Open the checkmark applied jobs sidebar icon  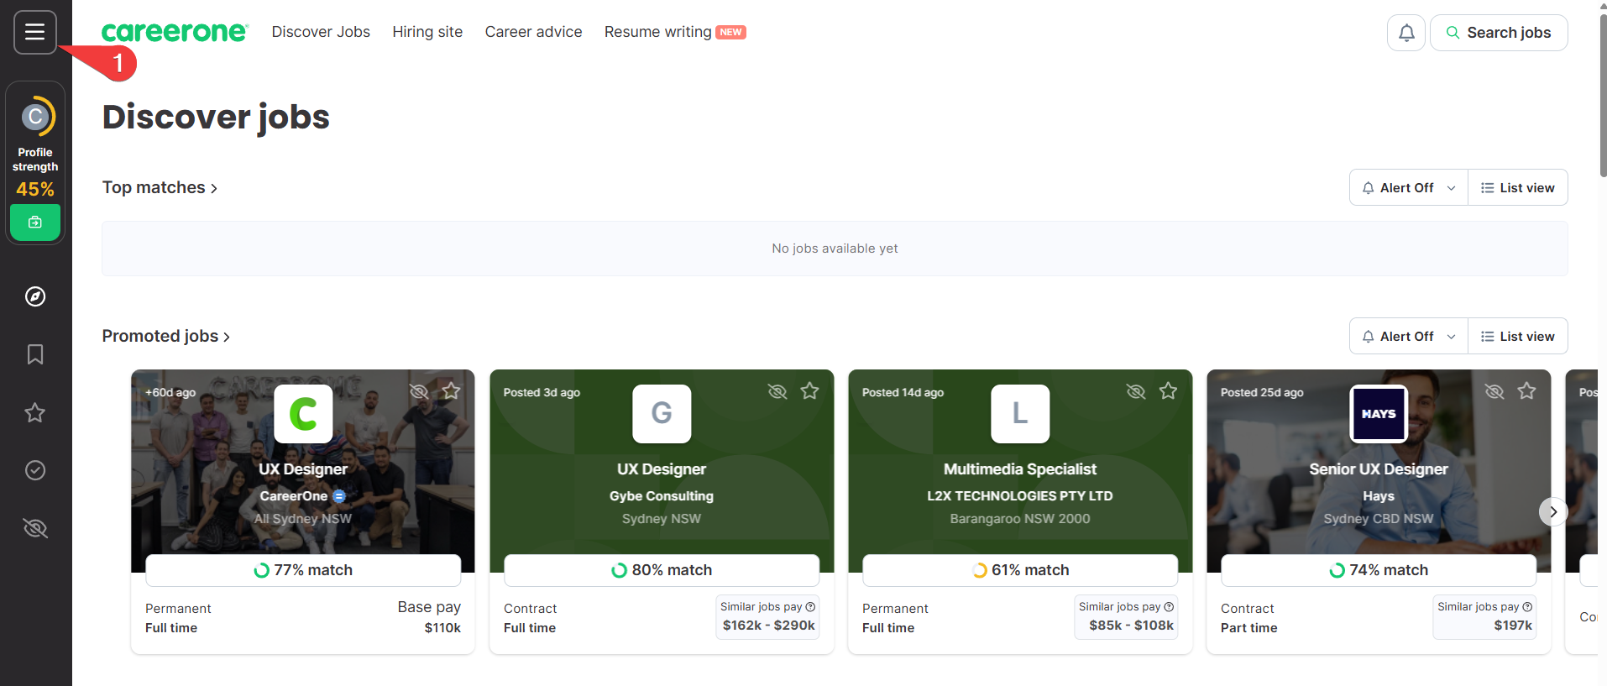35,470
